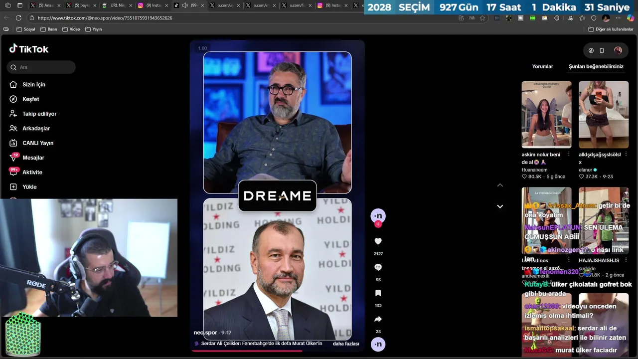This screenshot has width=638, height=359.
Task: Close the (5) bayr X tab
Action: [95, 5]
